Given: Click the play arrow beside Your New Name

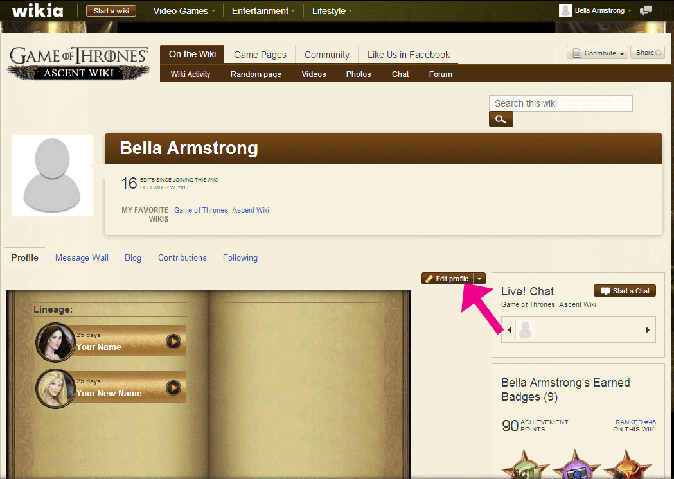Looking at the screenshot, I should [x=173, y=388].
